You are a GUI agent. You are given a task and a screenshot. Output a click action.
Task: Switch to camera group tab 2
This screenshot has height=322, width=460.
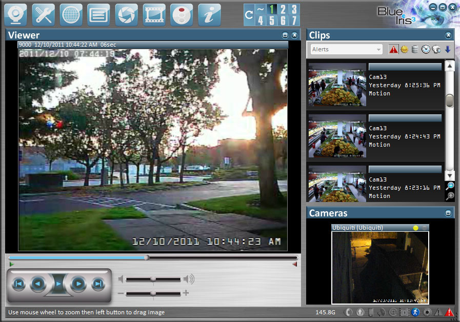(x=283, y=9)
